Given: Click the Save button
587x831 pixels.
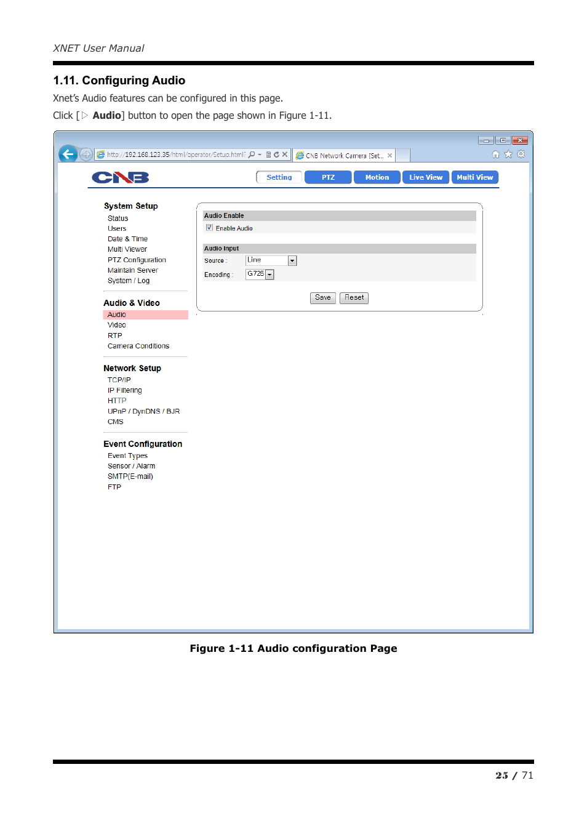Looking at the screenshot, I should pos(323,298).
